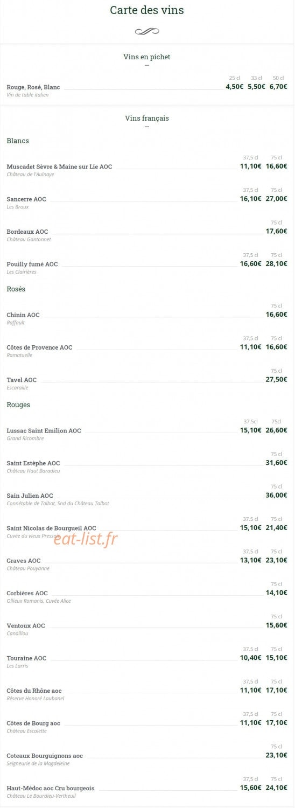Select the Carte des vins heading
Viewport: 295px width, 808px height.
coord(147,10)
